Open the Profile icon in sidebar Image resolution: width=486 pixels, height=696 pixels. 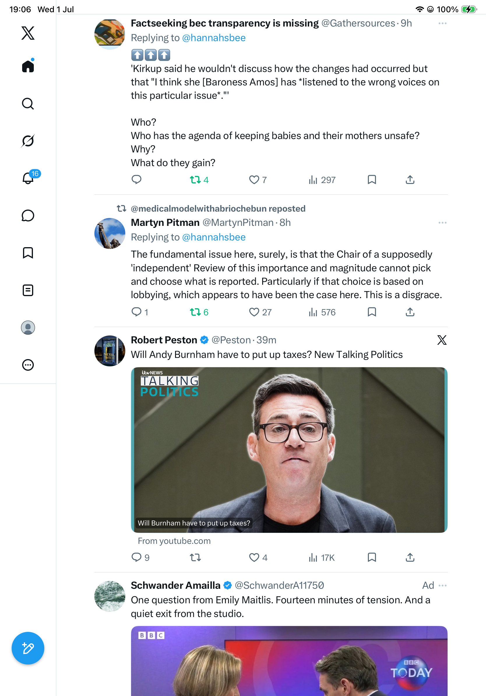click(x=28, y=327)
